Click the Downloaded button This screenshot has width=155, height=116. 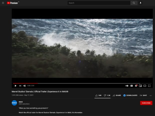130,95
